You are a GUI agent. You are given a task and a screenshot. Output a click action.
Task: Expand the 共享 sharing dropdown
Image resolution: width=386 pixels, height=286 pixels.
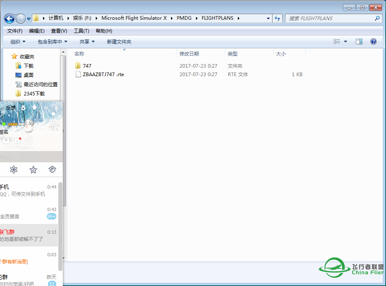tap(87, 41)
